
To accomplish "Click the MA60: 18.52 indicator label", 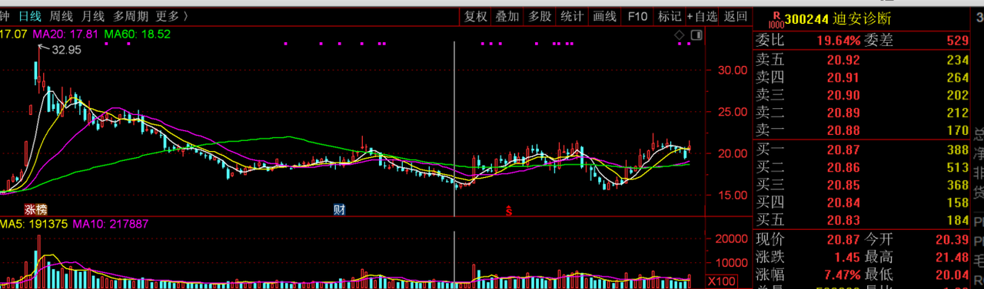I will [x=138, y=34].
